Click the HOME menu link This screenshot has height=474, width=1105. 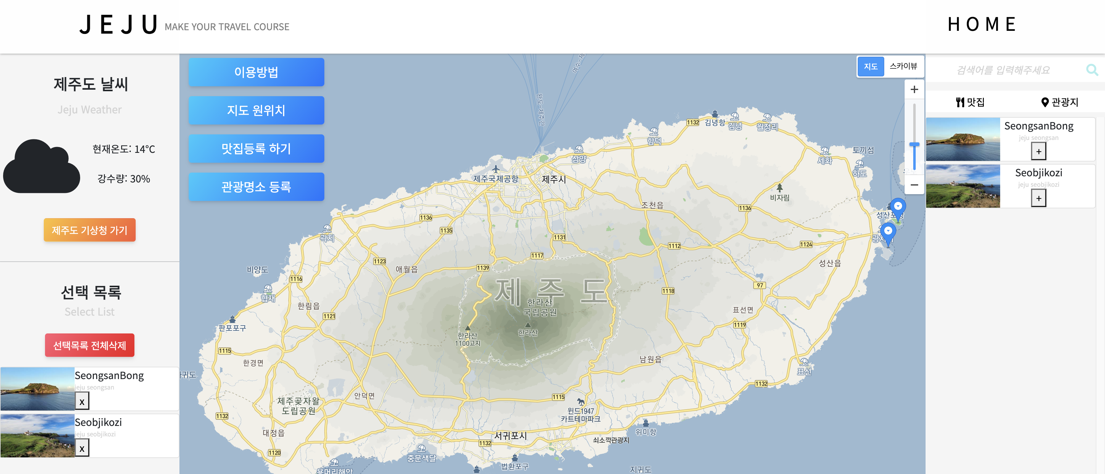coord(981,24)
